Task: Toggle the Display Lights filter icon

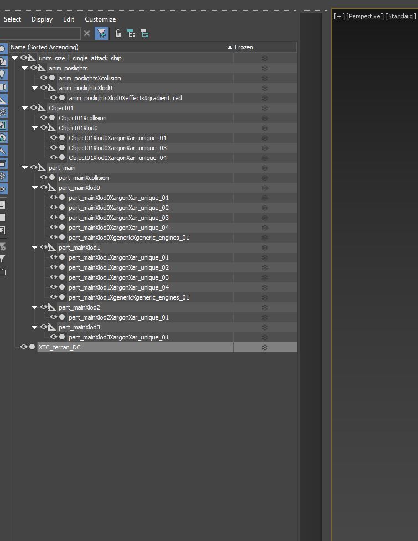Action: click(3, 74)
